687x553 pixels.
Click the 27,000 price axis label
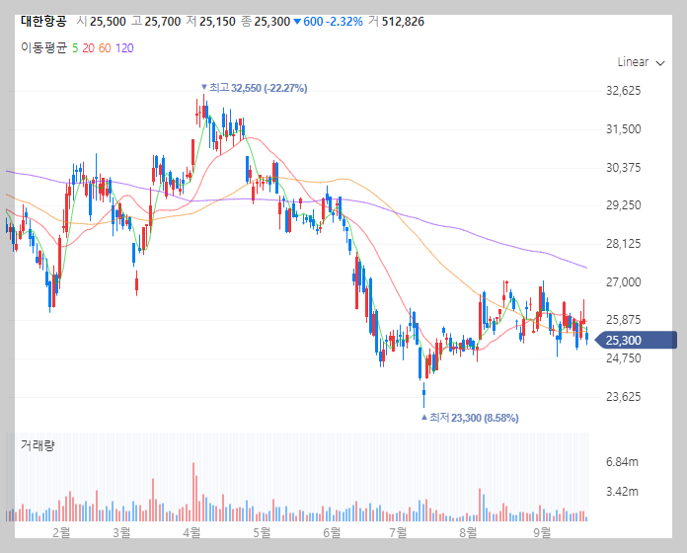[623, 282]
